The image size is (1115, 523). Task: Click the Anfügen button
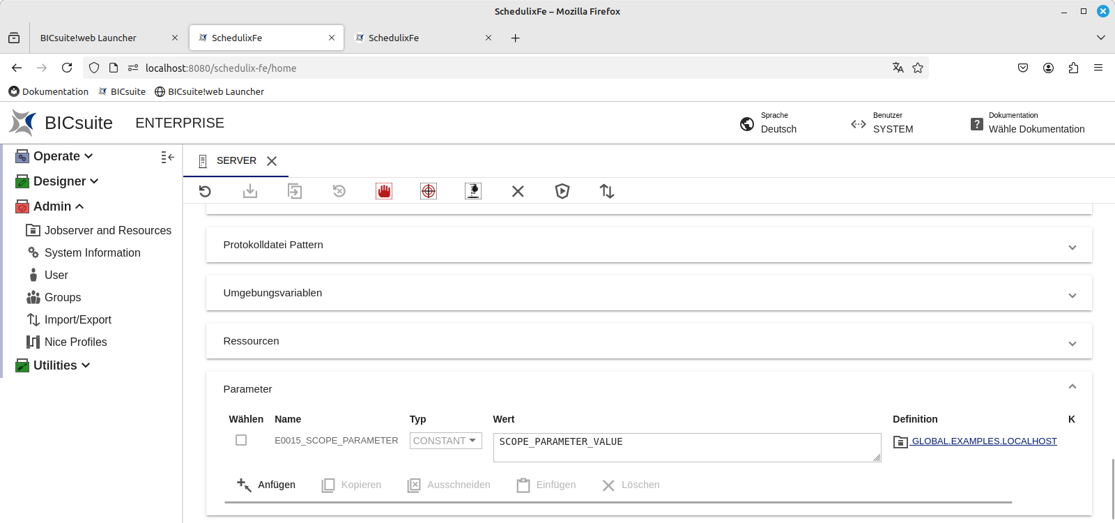pos(266,485)
